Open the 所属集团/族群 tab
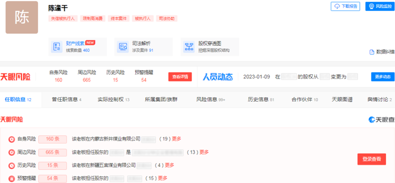Viewport: 395px width, 183px height. coord(161,100)
